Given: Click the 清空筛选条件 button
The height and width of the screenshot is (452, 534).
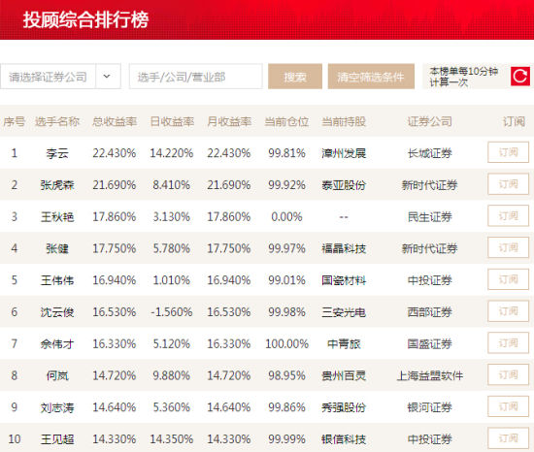Looking at the screenshot, I should tap(371, 77).
